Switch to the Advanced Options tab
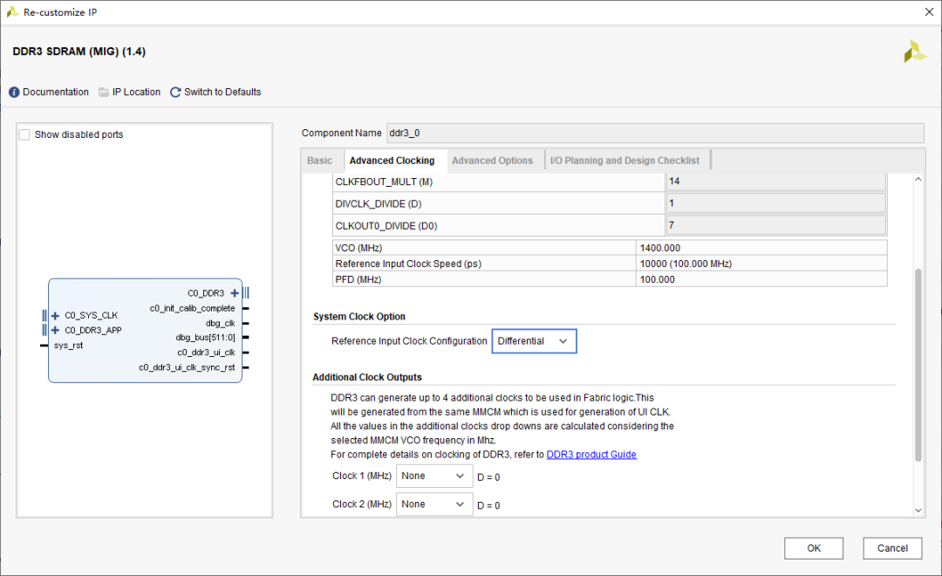Screen dimensions: 942x576 (x=492, y=161)
